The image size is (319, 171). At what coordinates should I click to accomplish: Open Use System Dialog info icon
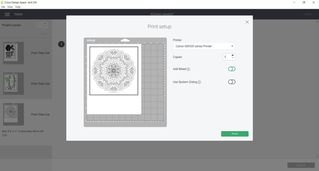(x=199, y=82)
